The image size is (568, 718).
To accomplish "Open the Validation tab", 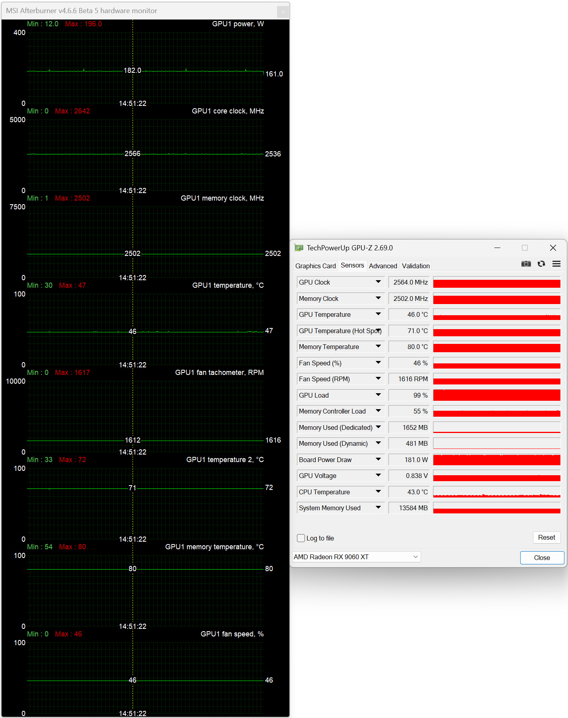I will click(x=416, y=266).
